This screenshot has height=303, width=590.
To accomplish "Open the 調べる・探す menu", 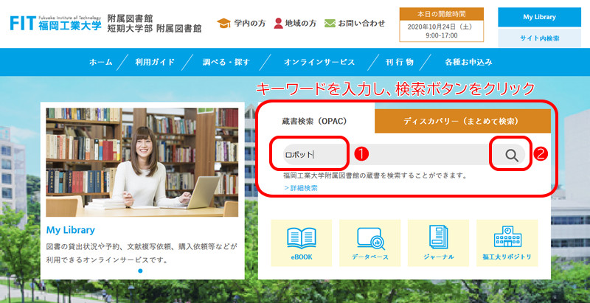I will tap(226, 63).
